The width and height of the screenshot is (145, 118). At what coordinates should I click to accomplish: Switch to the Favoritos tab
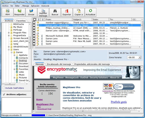21,21
